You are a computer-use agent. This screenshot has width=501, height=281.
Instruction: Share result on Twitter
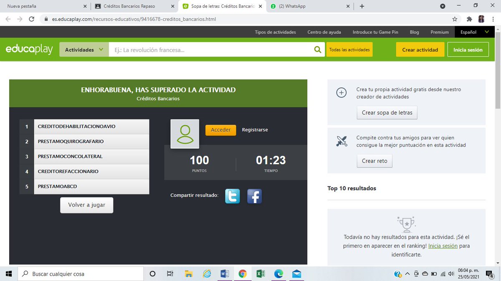[x=233, y=196]
